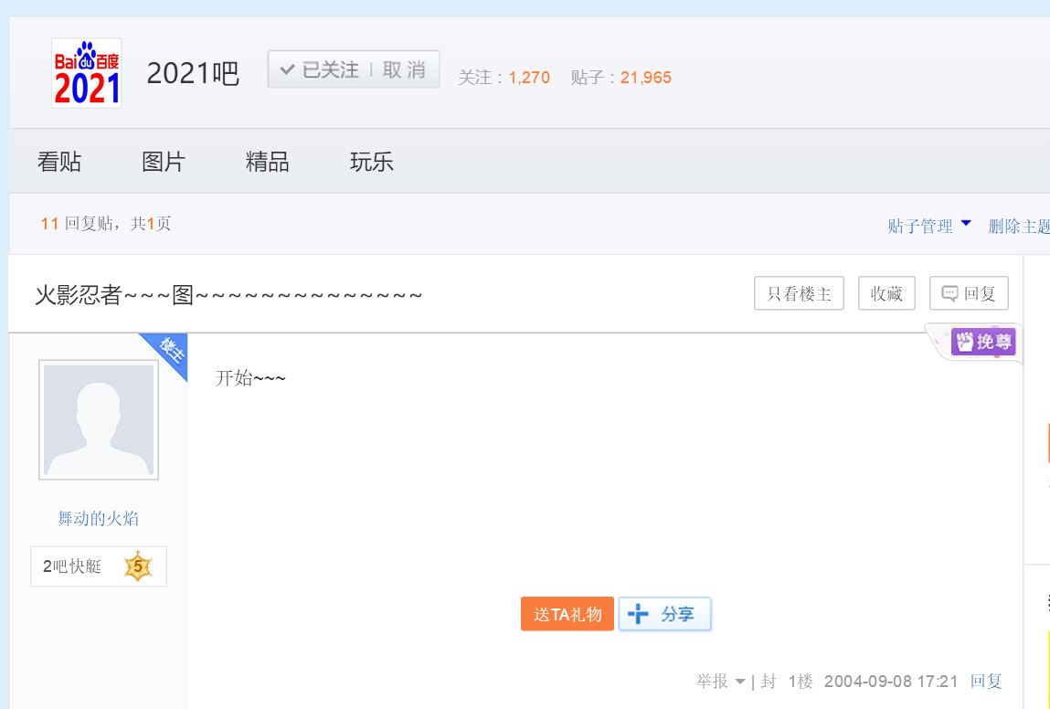The height and width of the screenshot is (709, 1050).
Task: Click the username 舞动的火焰
Action: click(98, 518)
